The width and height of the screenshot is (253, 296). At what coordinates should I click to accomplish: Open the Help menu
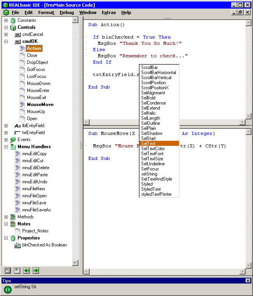[126, 12]
